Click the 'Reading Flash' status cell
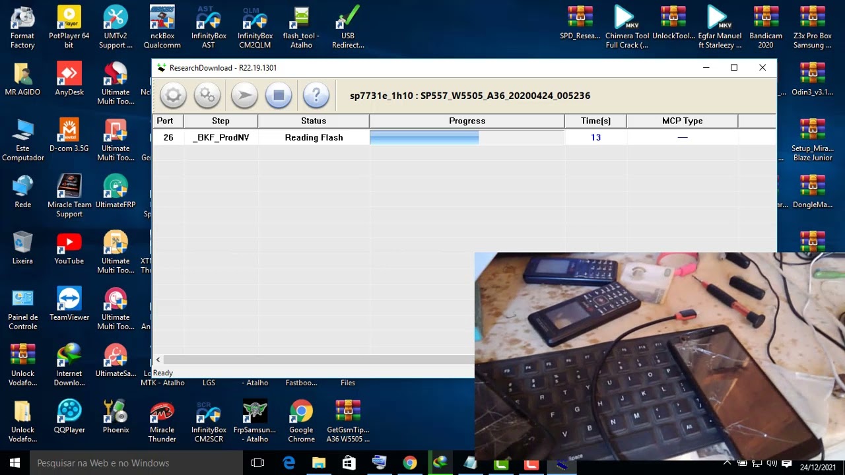 point(314,137)
